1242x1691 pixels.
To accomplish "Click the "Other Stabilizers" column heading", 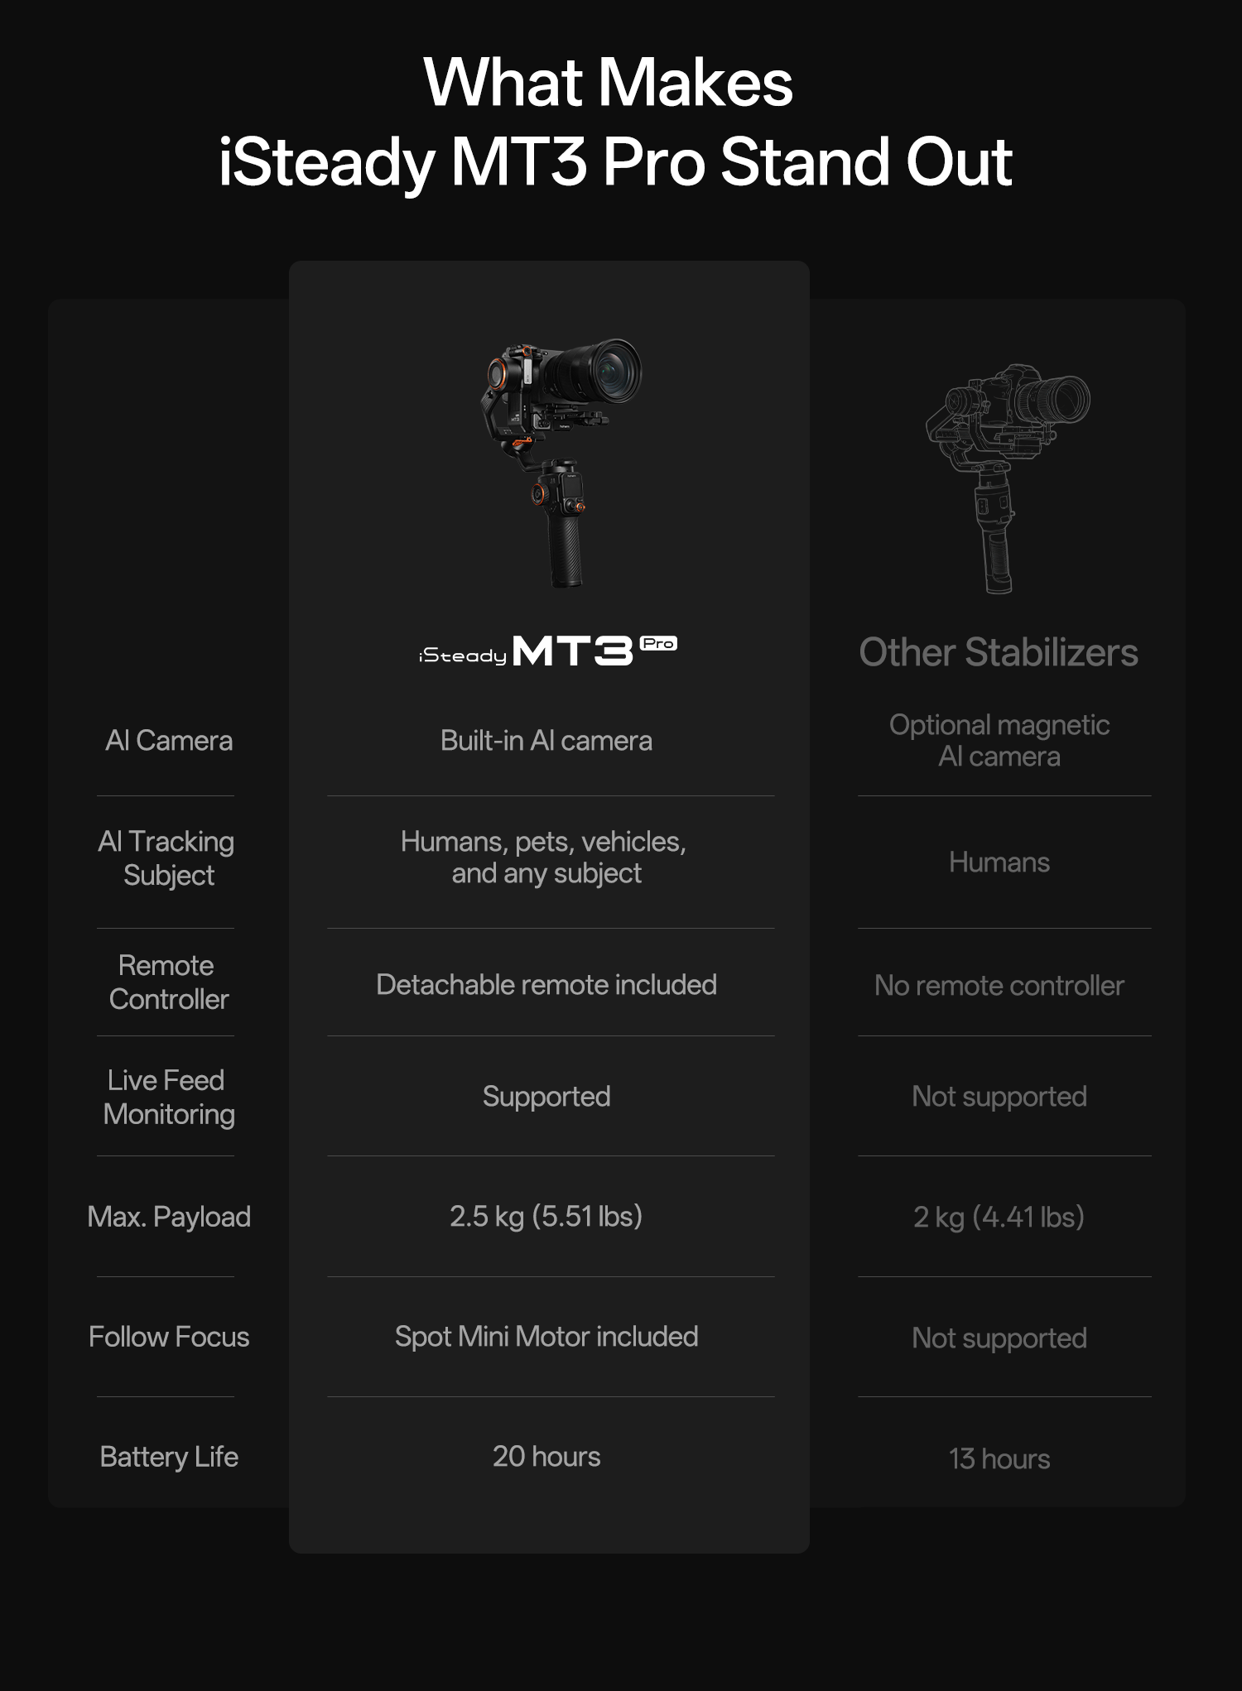I will (999, 652).
